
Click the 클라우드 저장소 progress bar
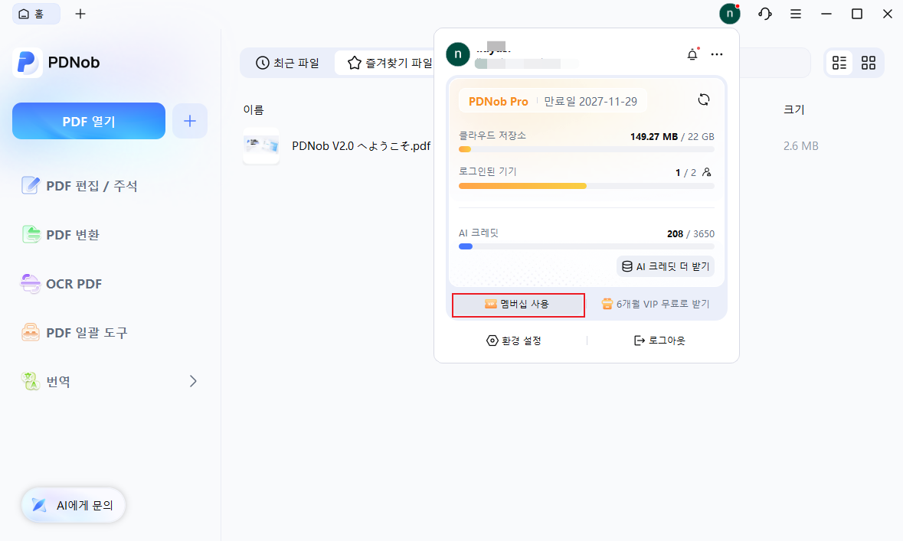[x=586, y=149]
